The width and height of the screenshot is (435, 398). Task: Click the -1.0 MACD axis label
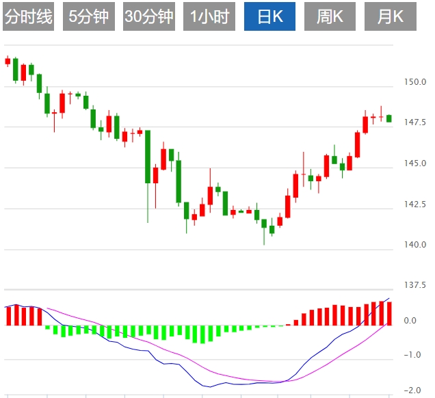click(412, 355)
